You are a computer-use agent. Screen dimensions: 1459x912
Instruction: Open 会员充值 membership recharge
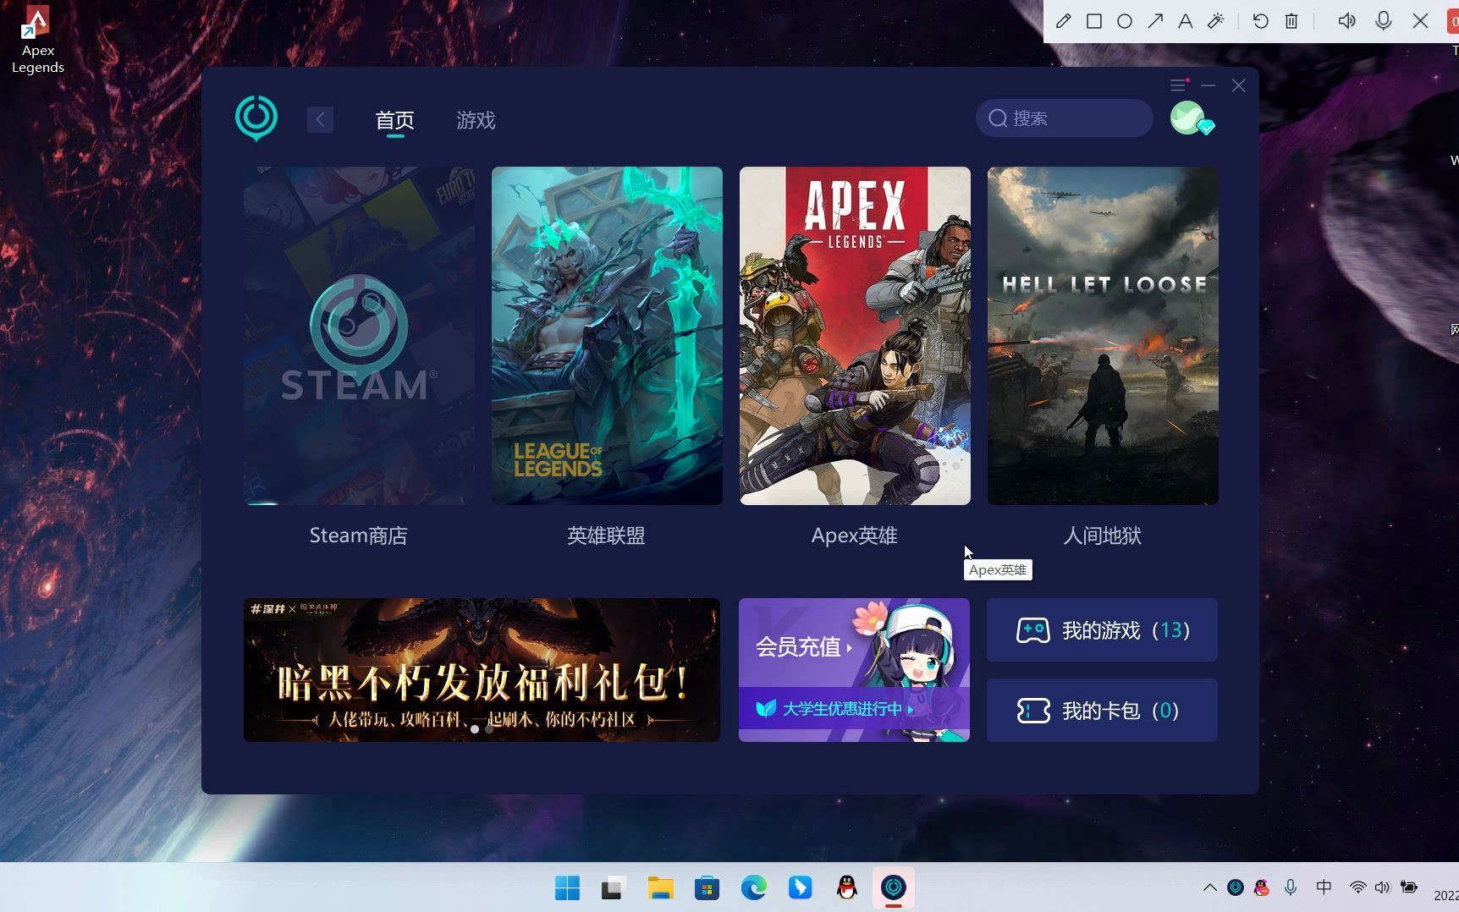point(803,647)
